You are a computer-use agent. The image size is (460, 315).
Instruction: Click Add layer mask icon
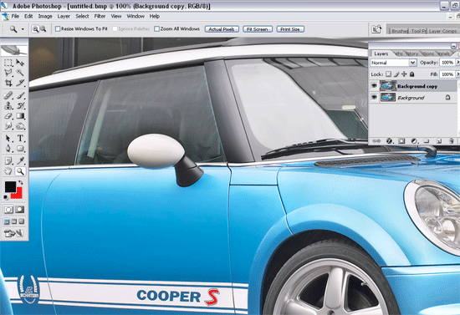tap(401, 141)
